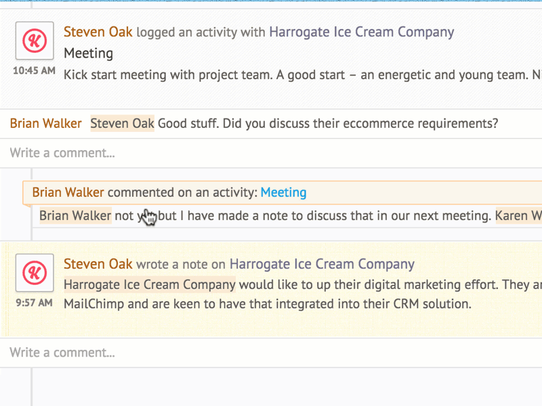Click Brian Walker in the commented notification
The width and height of the screenshot is (542, 406).
pyautogui.click(x=68, y=192)
